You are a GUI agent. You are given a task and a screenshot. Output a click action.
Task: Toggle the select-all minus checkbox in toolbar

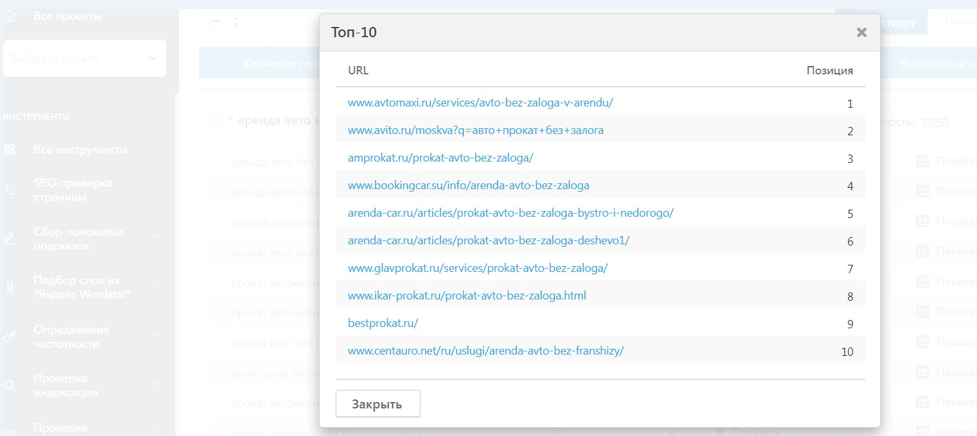216,21
